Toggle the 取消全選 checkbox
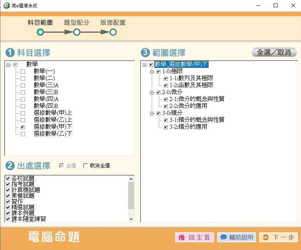This screenshot has width=301, height=250. coord(85,166)
